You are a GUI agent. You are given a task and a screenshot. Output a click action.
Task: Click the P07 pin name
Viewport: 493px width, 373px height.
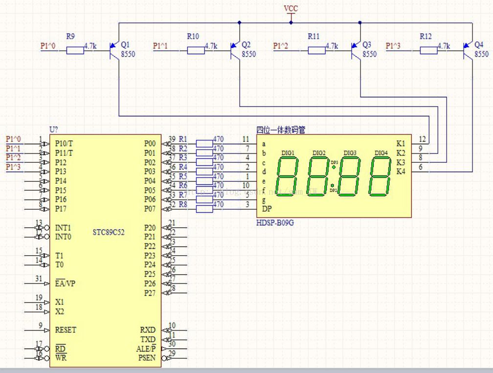[150, 209]
